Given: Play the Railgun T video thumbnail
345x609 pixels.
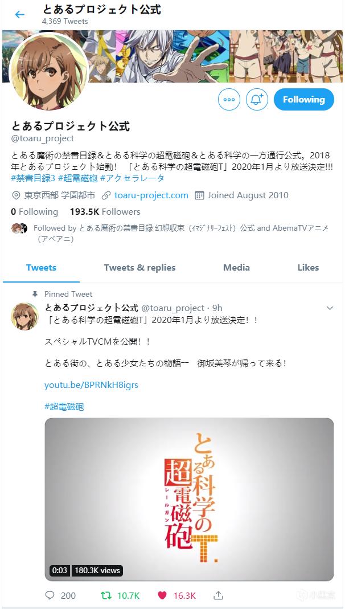Looking at the screenshot, I should point(189,499).
